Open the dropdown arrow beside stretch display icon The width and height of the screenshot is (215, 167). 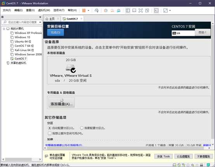170,10
